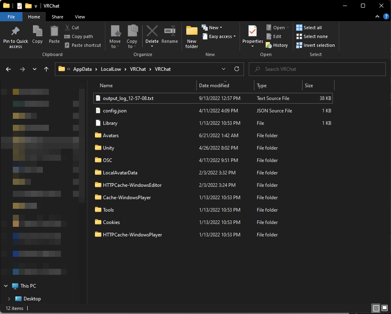Click the Copy ribbon icon

37,31
